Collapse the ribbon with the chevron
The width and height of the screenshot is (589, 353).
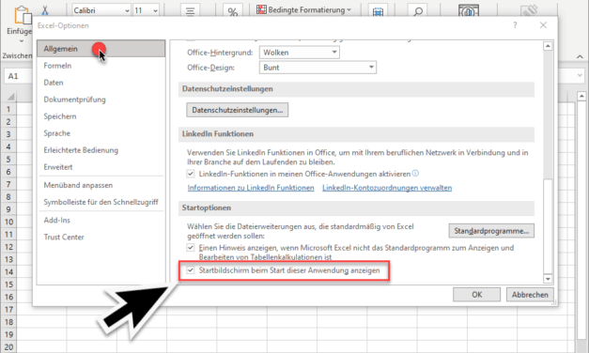click(580, 56)
